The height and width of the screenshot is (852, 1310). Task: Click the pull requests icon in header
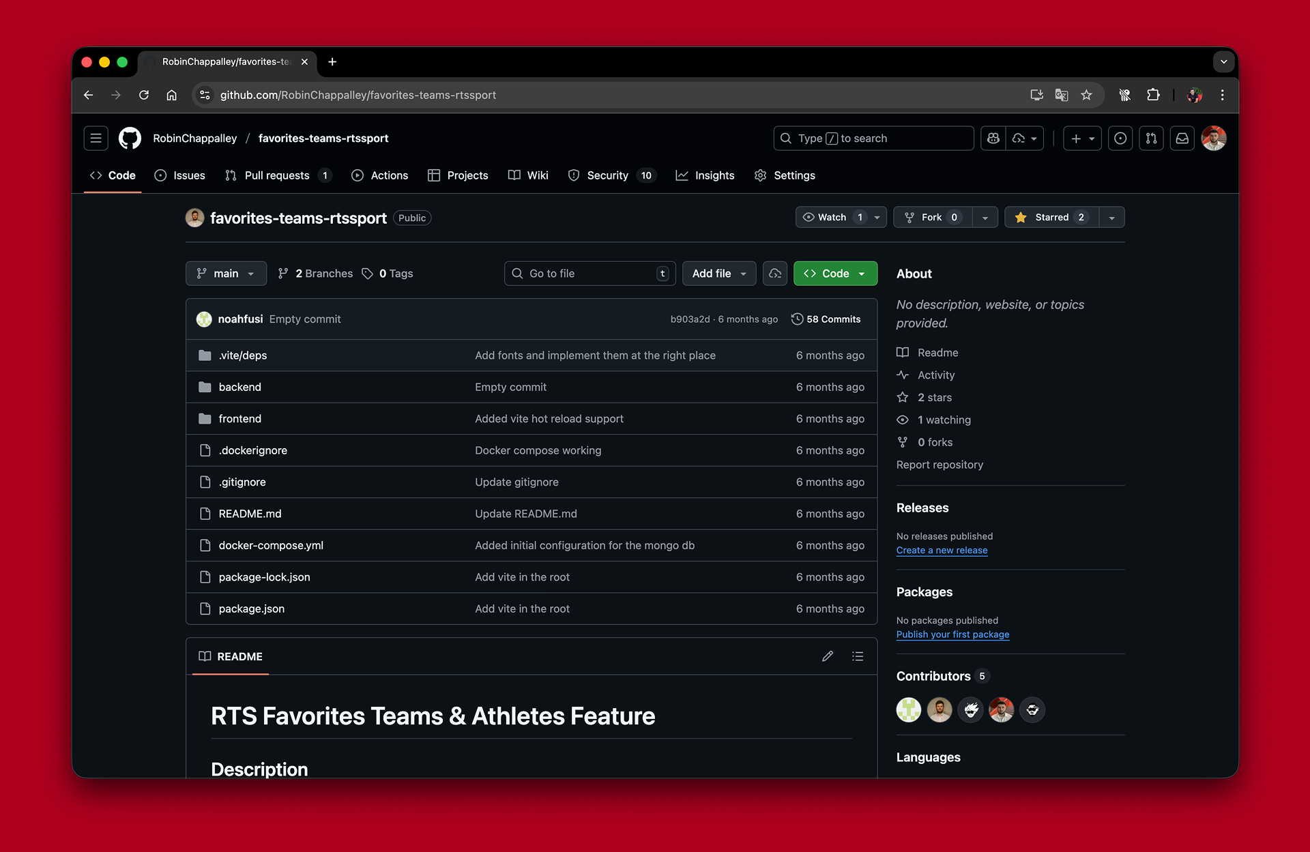pyautogui.click(x=1151, y=138)
